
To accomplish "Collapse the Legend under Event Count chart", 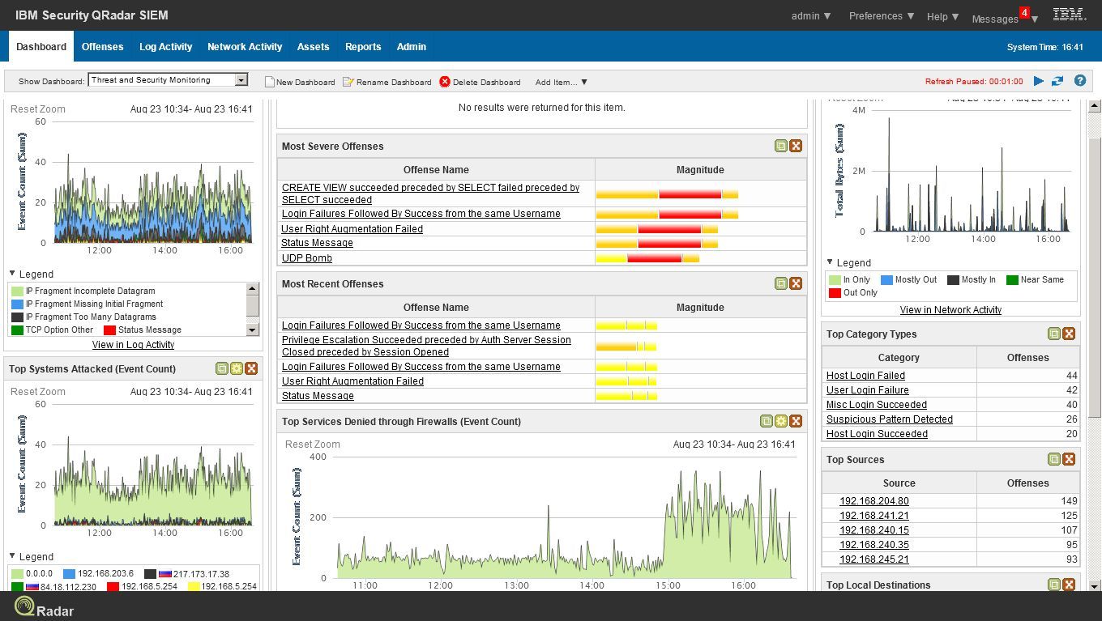I will [13, 274].
